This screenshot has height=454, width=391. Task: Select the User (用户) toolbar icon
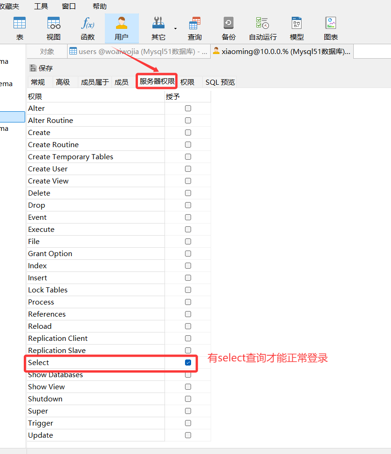point(122,28)
